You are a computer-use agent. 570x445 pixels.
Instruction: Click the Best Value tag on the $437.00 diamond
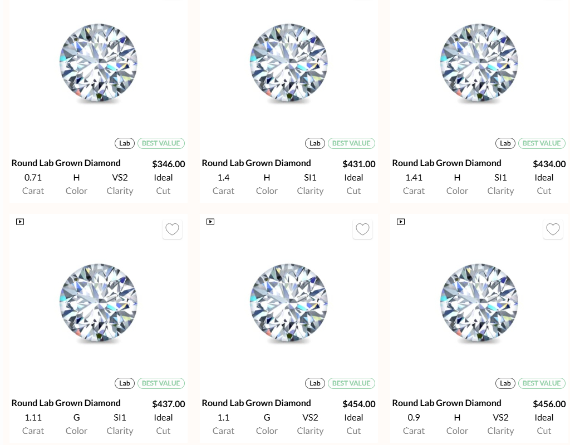(x=161, y=383)
